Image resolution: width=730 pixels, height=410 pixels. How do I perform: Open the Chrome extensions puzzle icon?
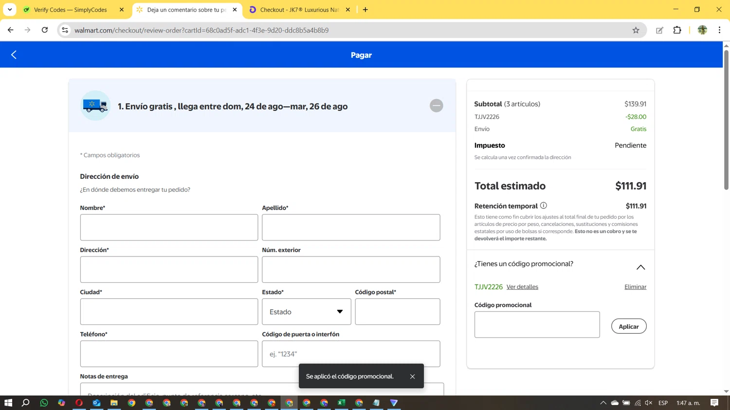(677, 30)
